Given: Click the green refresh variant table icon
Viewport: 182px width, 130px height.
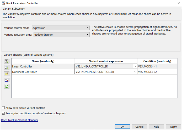Looking at the screenshot, I should click(x=7, y=86).
